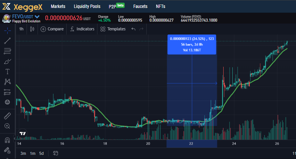Click the High 0.0000000627 value
296x159 pixels.
click(161, 20)
